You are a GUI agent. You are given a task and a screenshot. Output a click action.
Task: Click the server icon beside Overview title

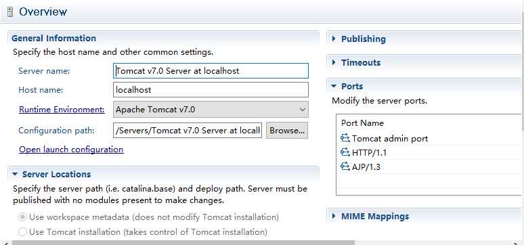click(x=10, y=12)
